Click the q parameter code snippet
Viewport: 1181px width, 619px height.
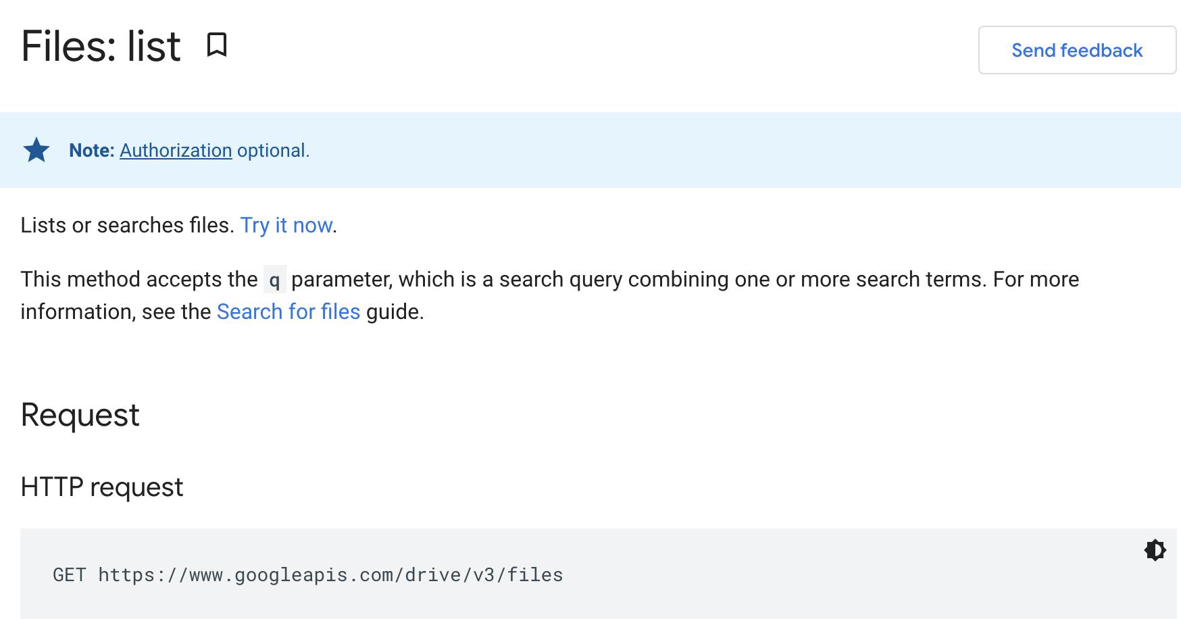(274, 279)
